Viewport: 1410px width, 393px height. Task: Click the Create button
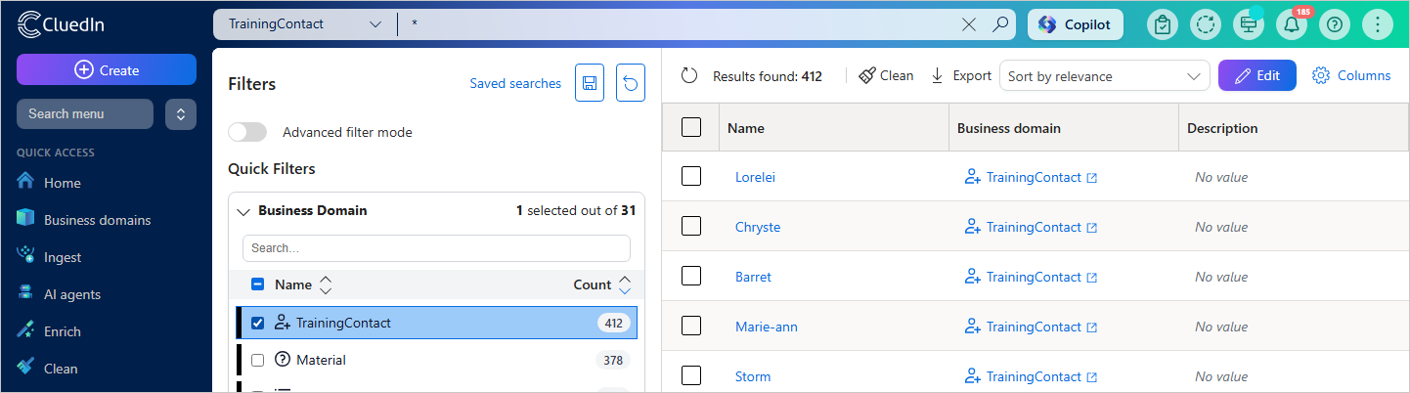pyautogui.click(x=107, y=69)
